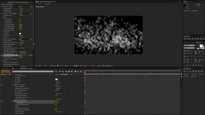
Task: Jump to first frame in Preview panel
Action: coord(185,39)
